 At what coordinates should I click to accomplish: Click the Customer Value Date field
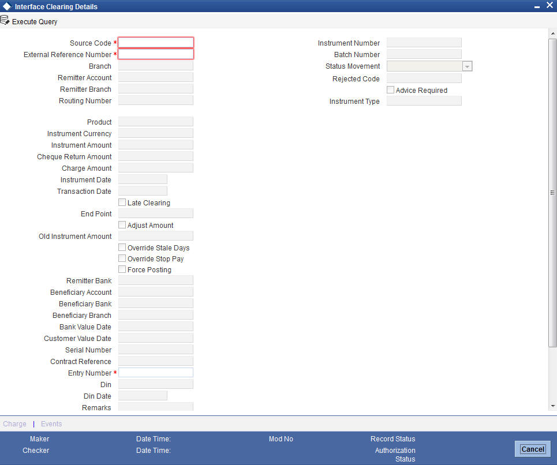click(x=156, y=338)
